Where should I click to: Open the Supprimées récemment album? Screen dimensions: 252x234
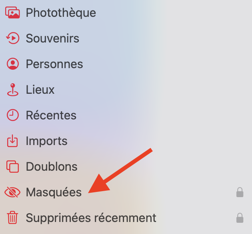click(x=91, y=218)
